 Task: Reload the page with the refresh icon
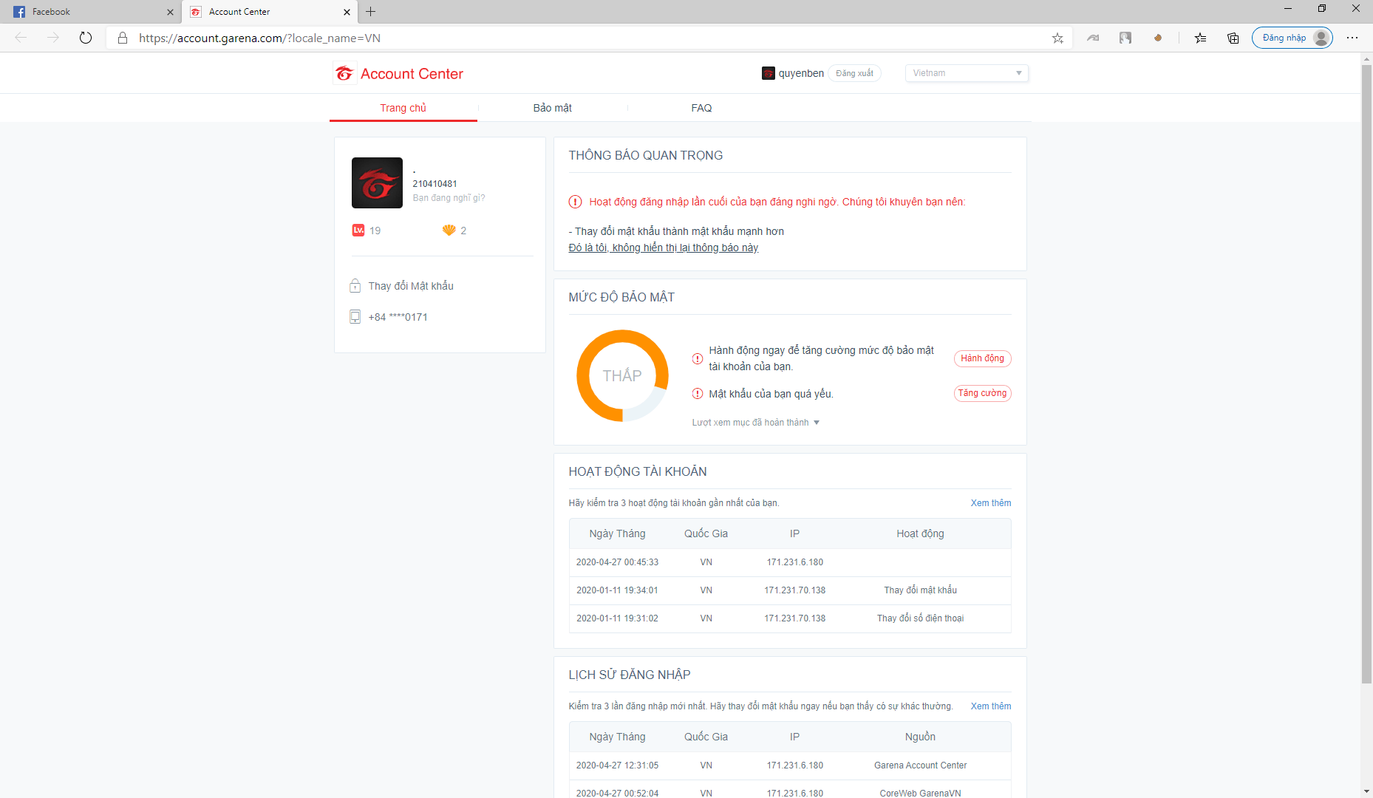[x=86, y=38]
